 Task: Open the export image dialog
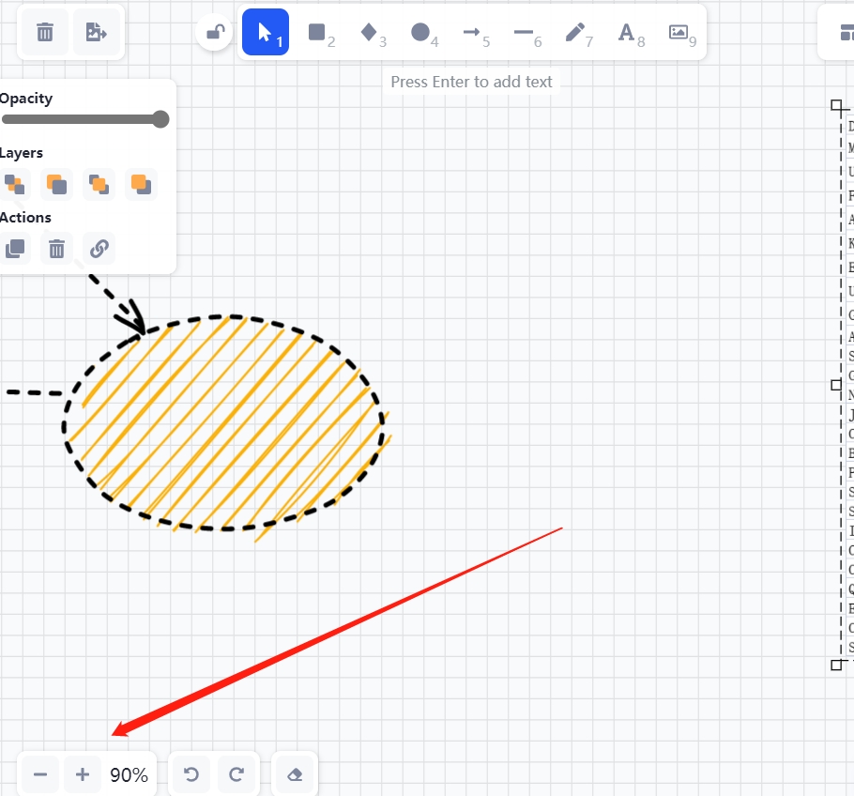(x=96, y=33)
